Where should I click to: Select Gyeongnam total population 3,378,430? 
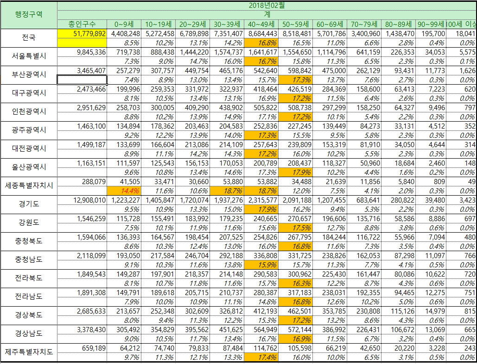coord(82,330)
